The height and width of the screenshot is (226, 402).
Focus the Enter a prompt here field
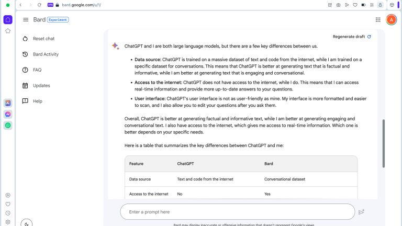point(238,212)
